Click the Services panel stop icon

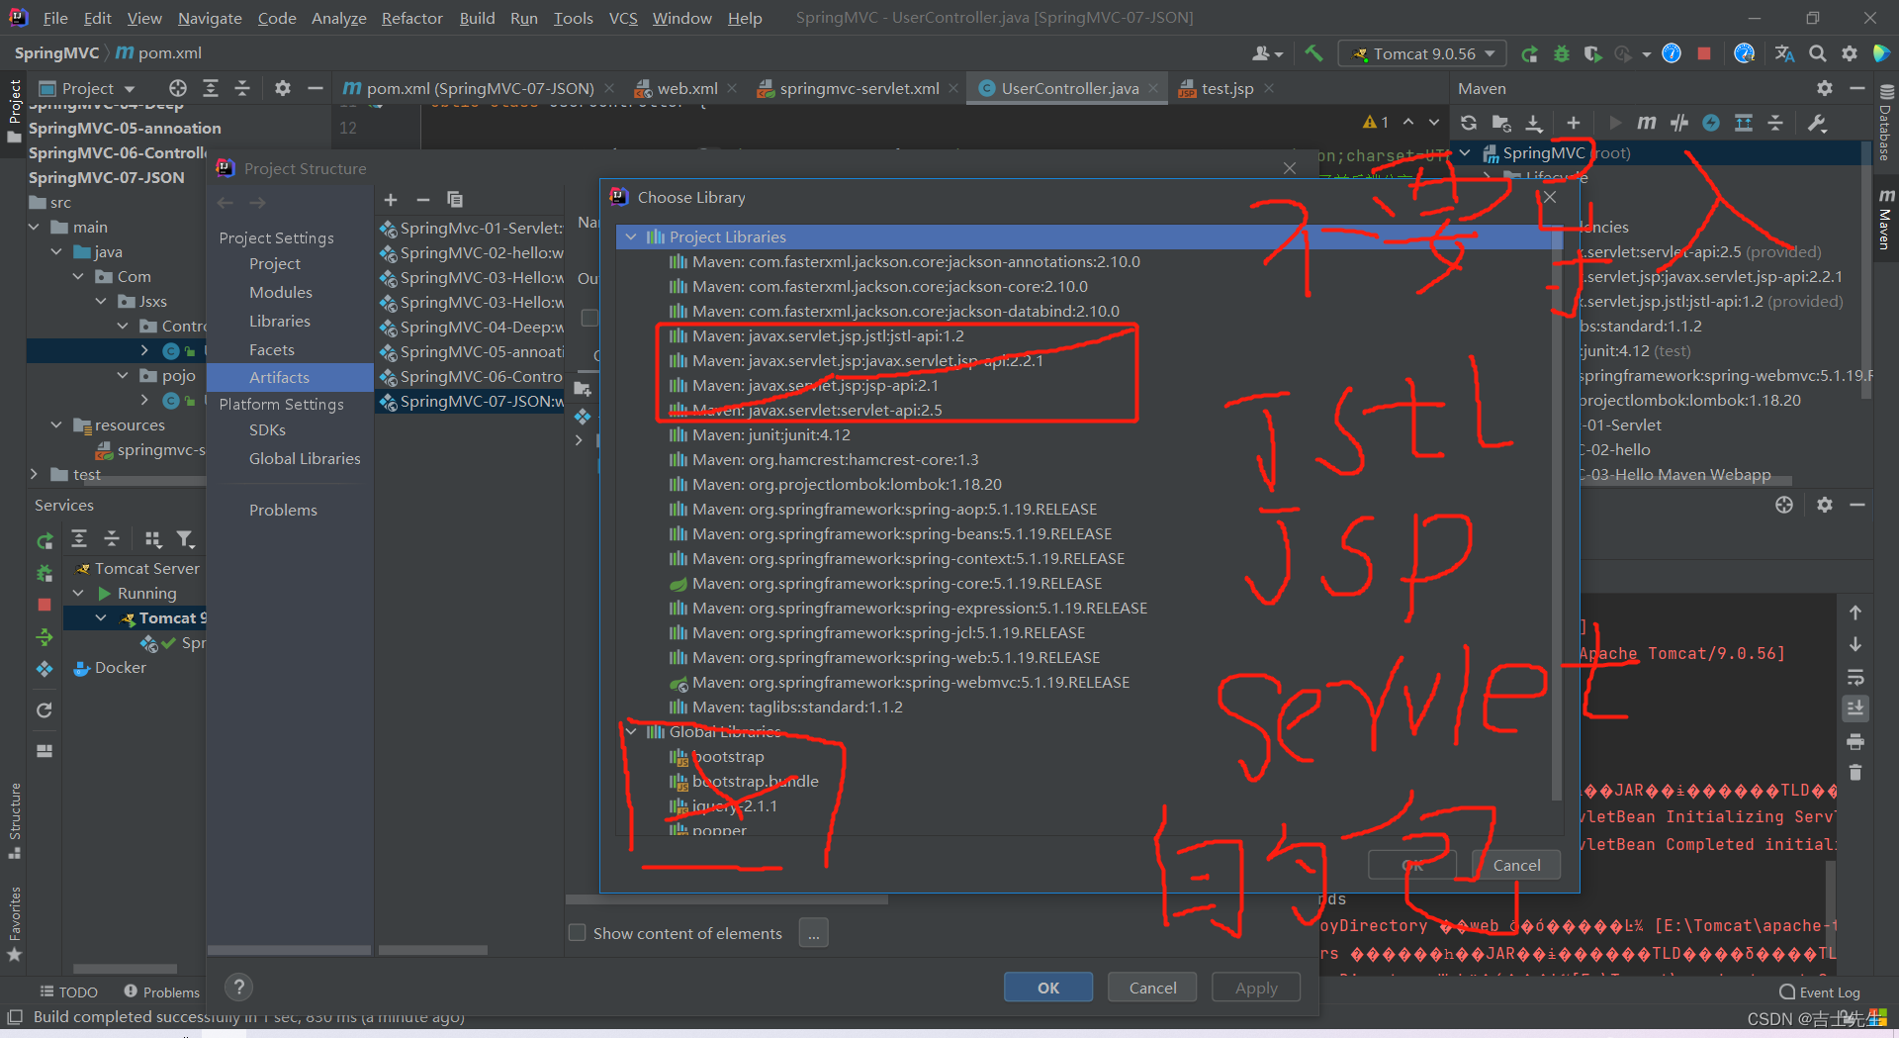point(45,605)
